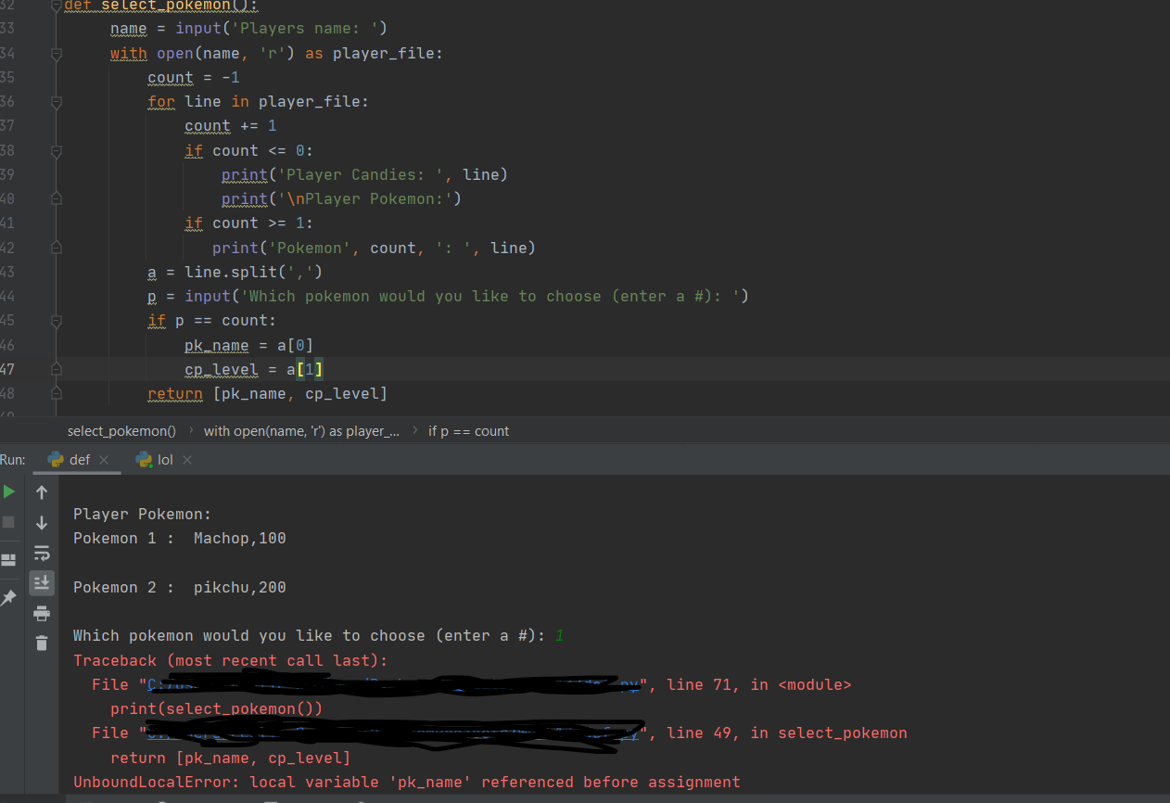Jump down the stack trace with down arrow
This screenshot has width=1170, height=803.
click(42, 523)
